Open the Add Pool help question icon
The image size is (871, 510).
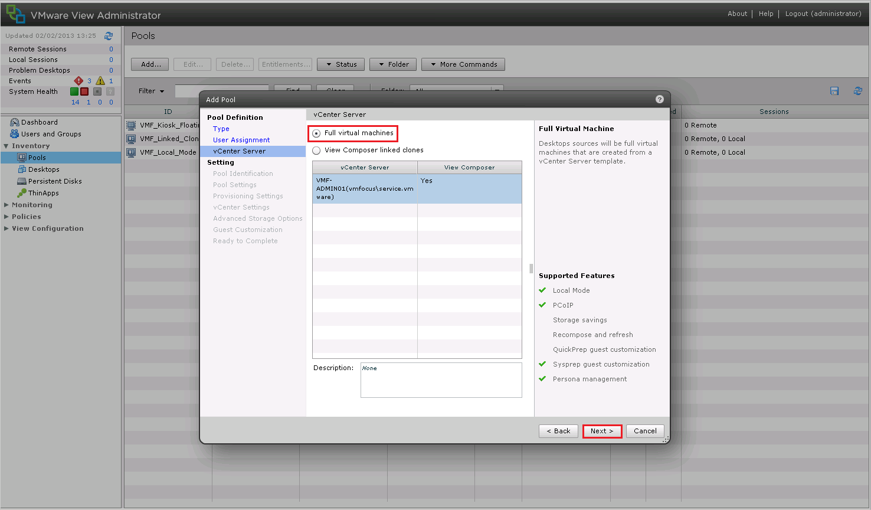660,99
